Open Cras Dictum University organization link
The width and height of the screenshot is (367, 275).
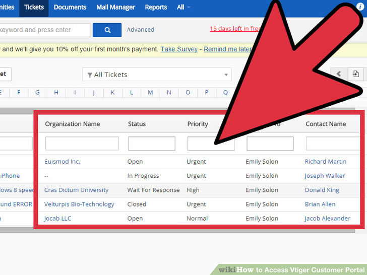click(x=76, y=190)
